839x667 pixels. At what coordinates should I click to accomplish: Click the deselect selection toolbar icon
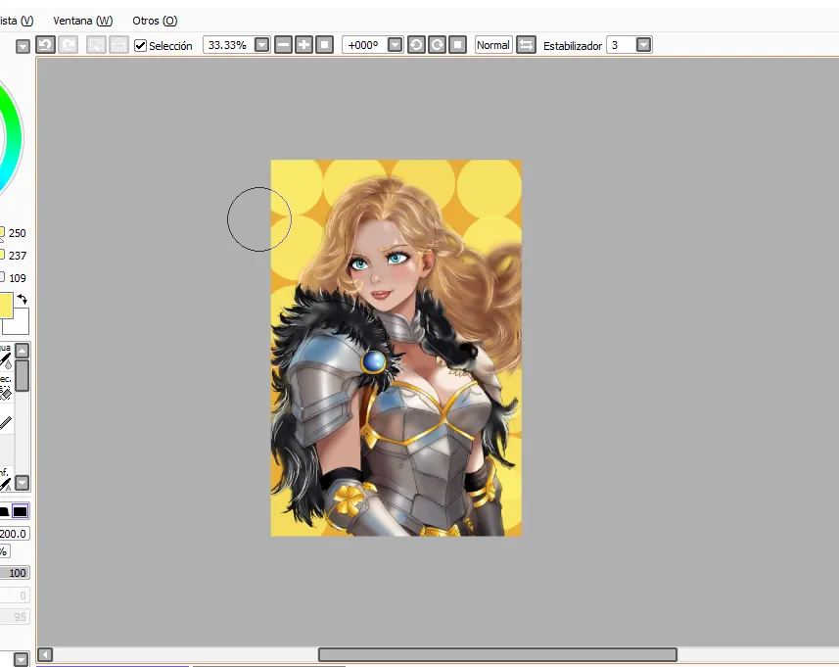[96, 45]
